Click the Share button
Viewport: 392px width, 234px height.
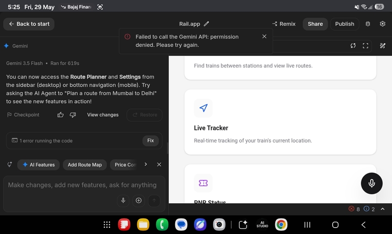315,24
